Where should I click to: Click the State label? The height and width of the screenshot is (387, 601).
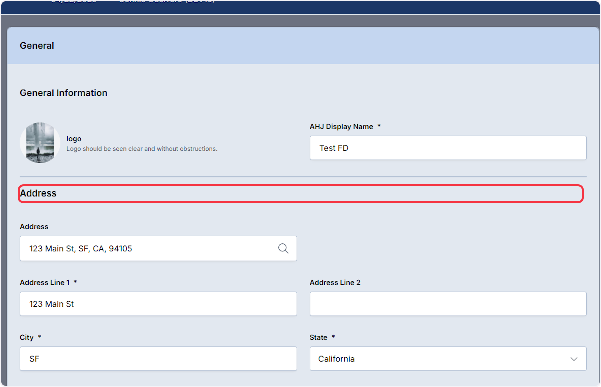318,338
